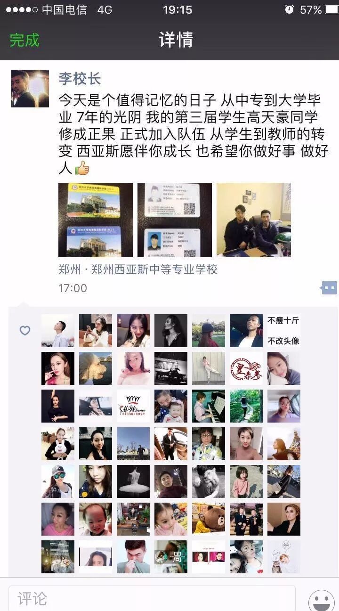Open the red seal logo avatar
The width and height of the screenshot is (339, 611).
[x=246, y=368]
